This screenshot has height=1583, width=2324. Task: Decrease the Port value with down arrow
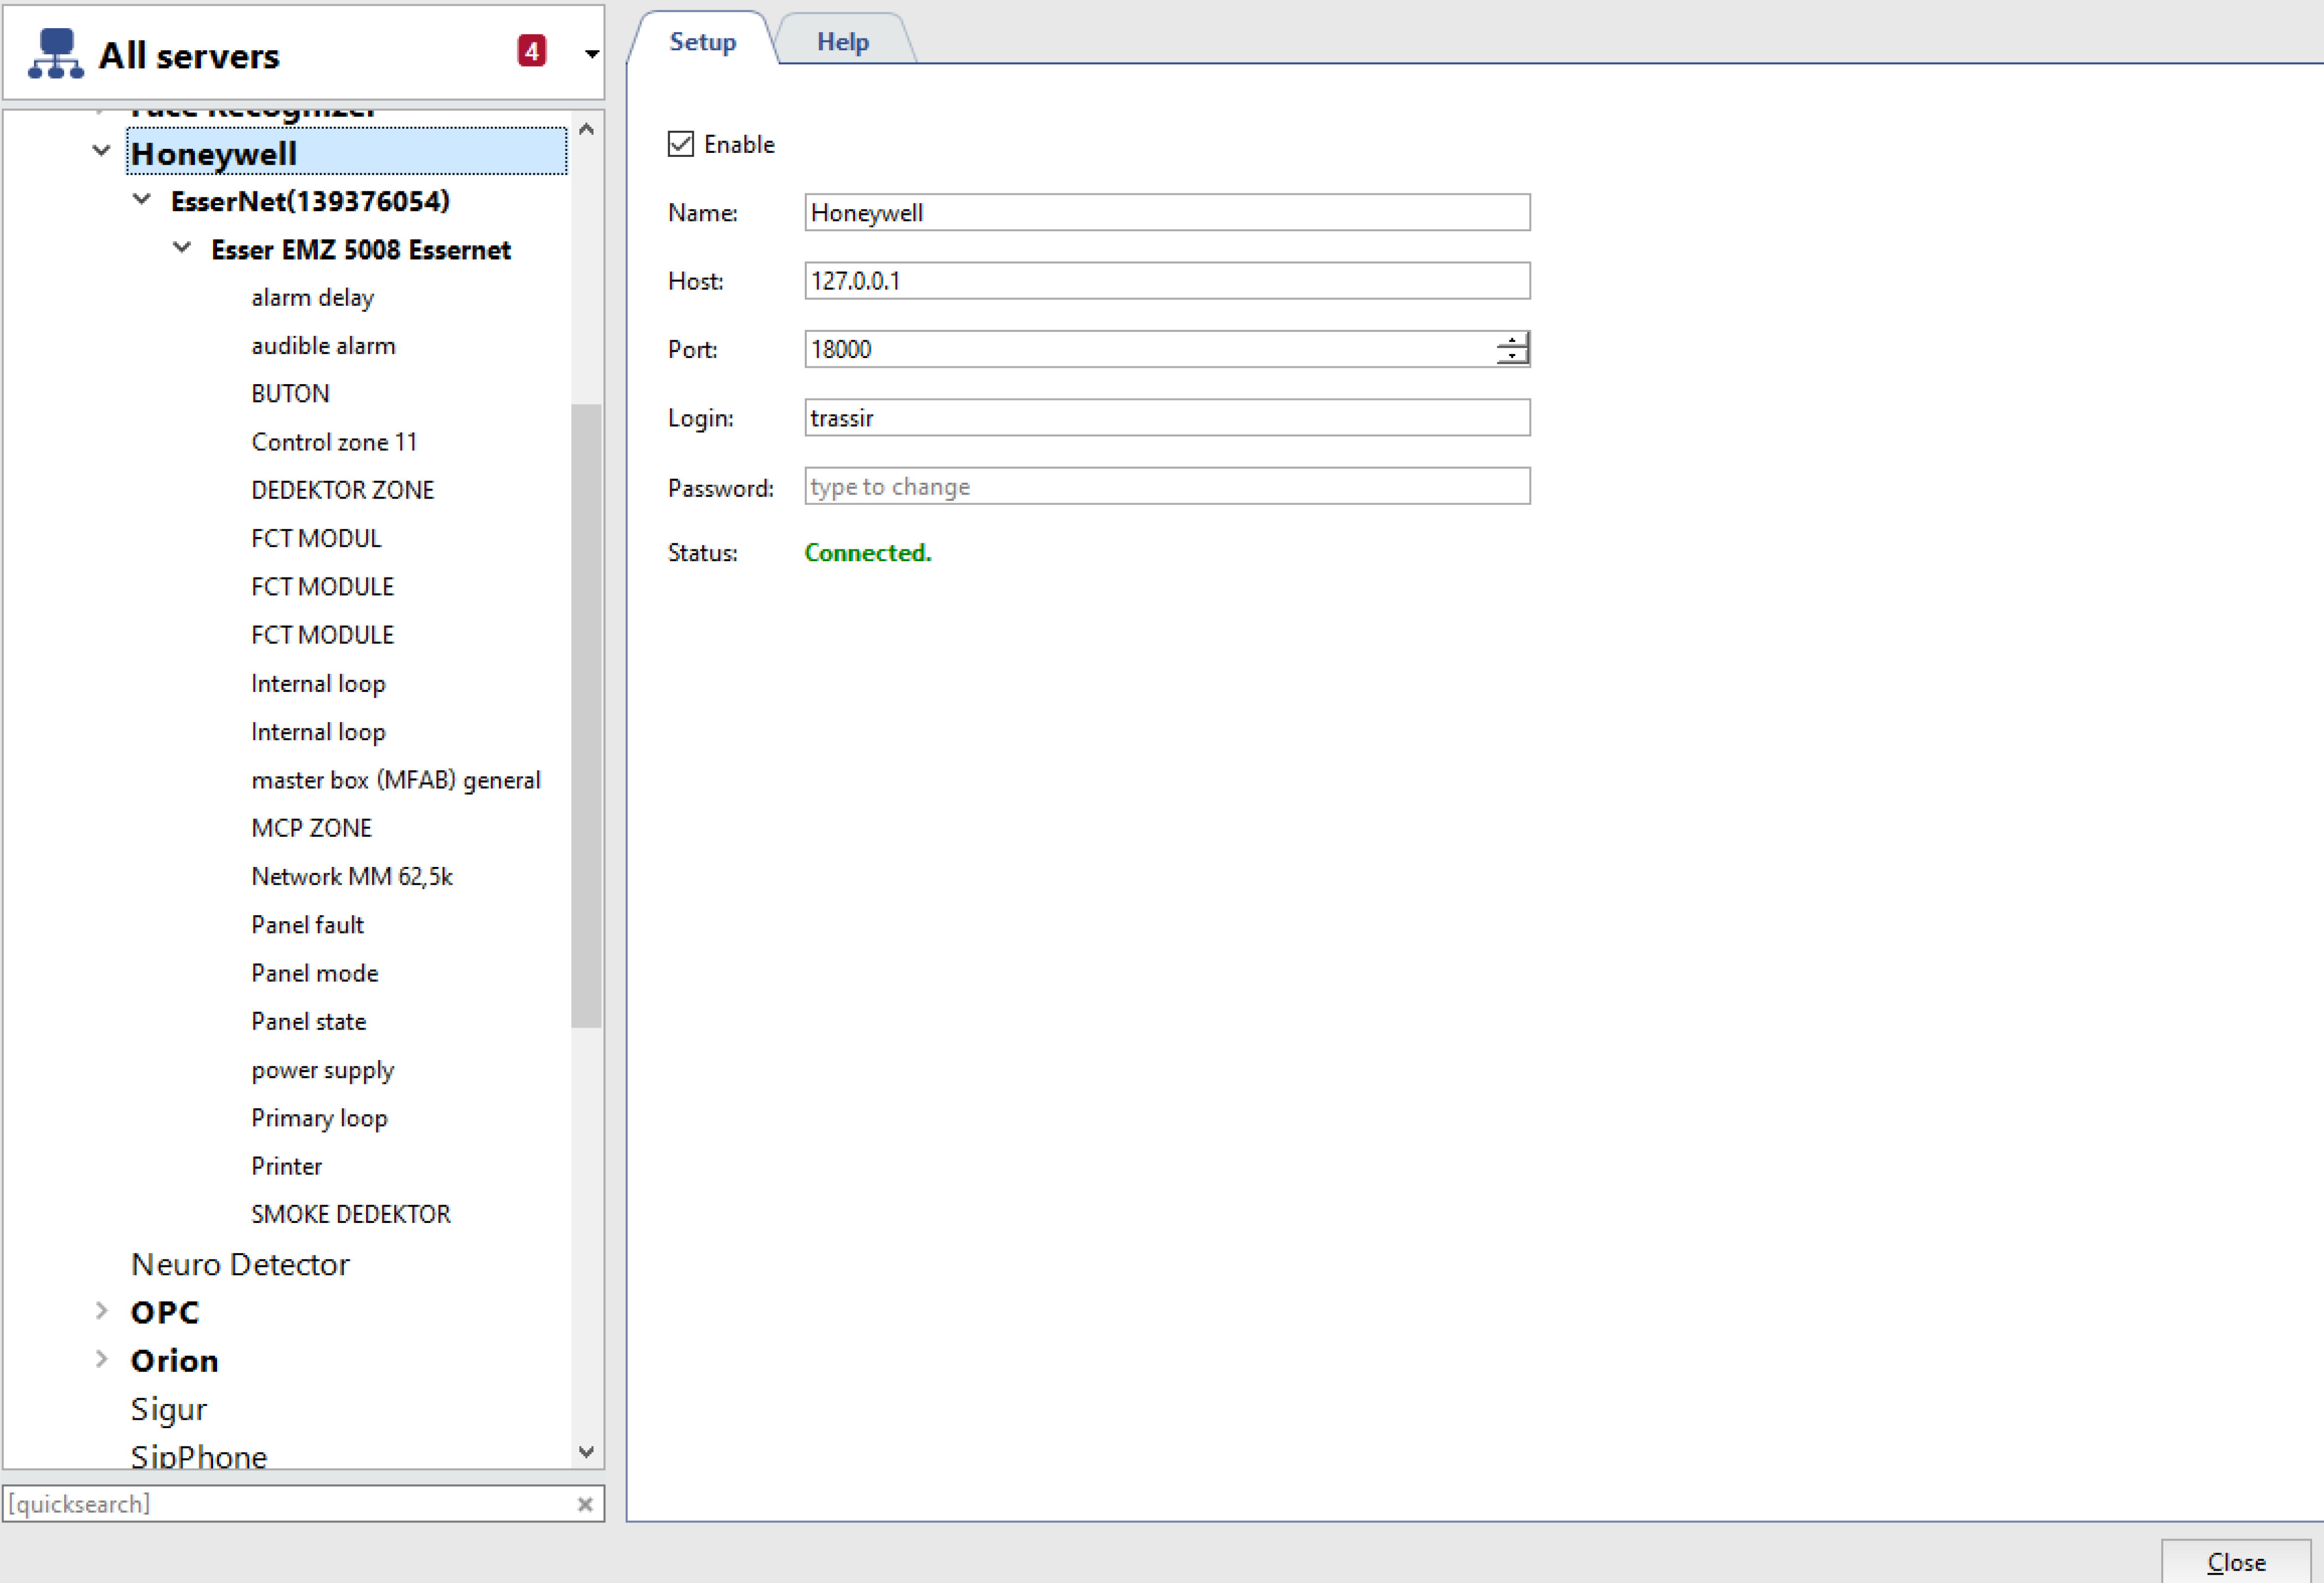tap(1512, 357)
